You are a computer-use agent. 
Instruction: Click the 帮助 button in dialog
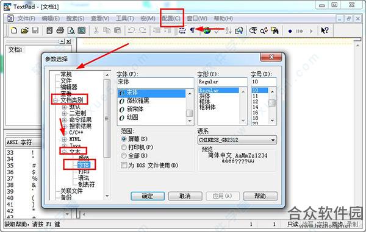(x=260, y=196)
